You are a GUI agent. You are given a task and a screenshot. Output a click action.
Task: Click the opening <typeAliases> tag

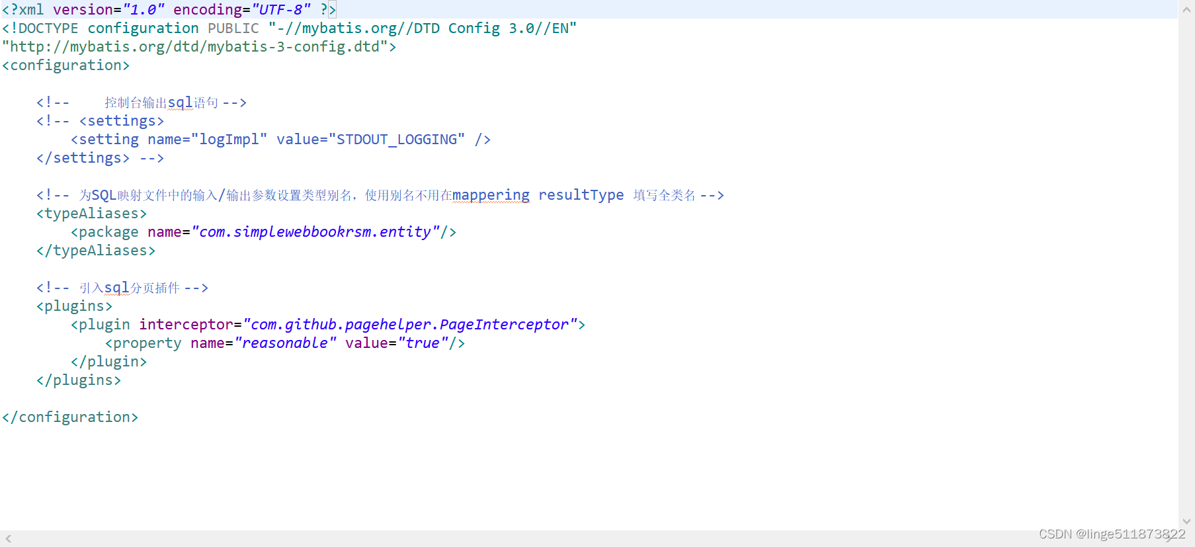pos(92,214)
